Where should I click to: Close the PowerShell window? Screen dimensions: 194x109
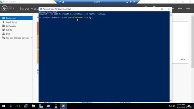pos(169,9)
